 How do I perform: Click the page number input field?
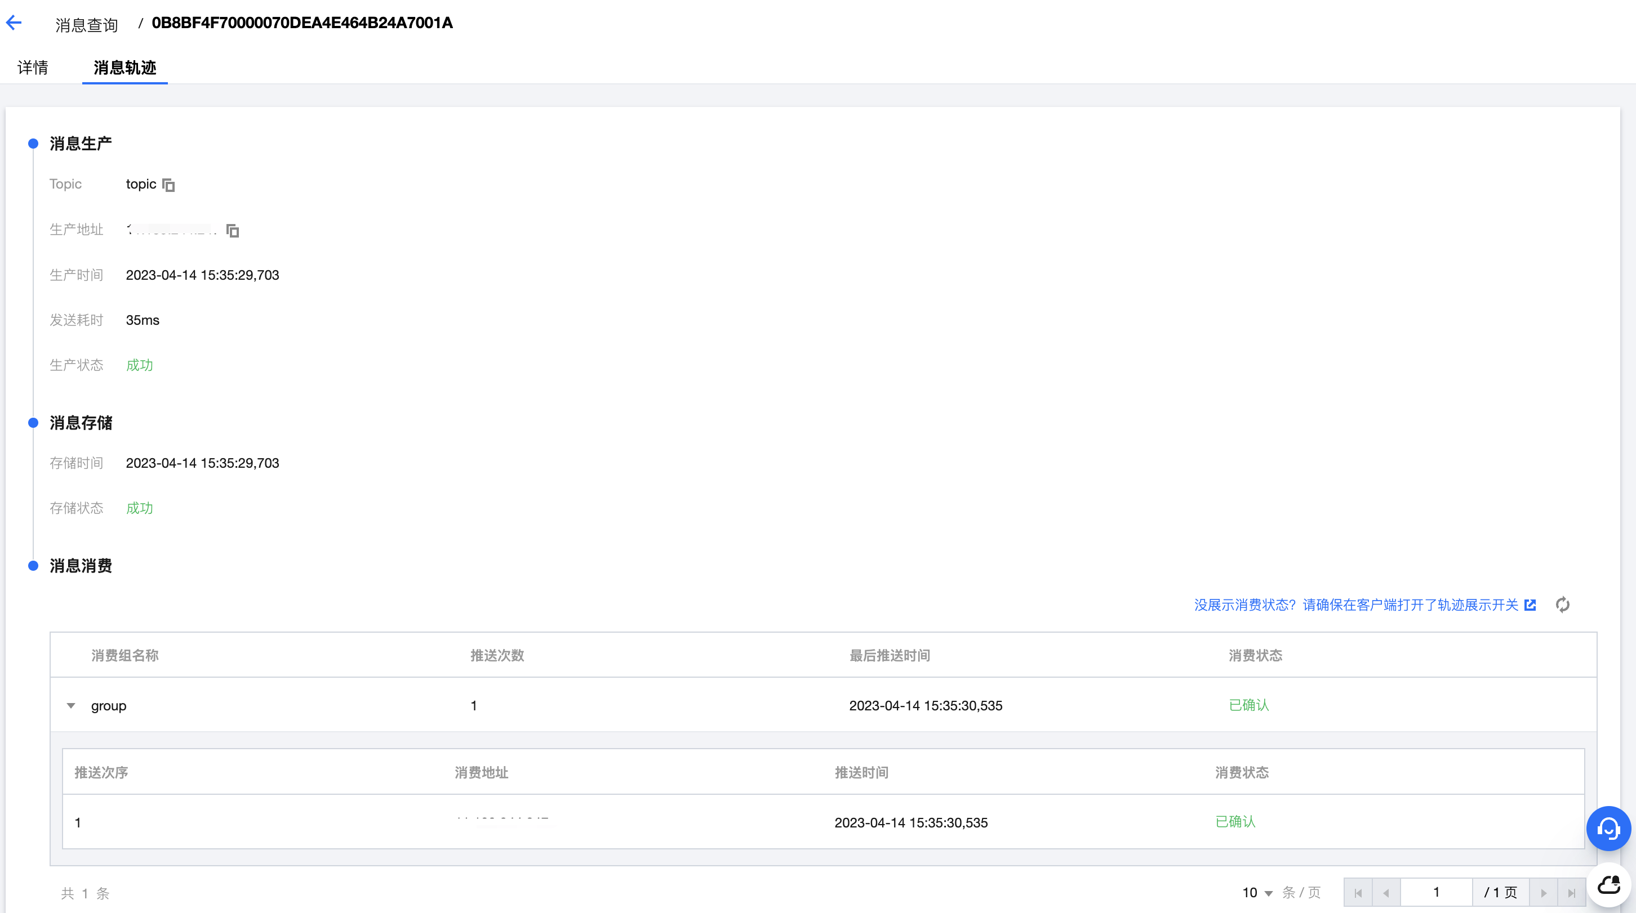[1436, 893]
